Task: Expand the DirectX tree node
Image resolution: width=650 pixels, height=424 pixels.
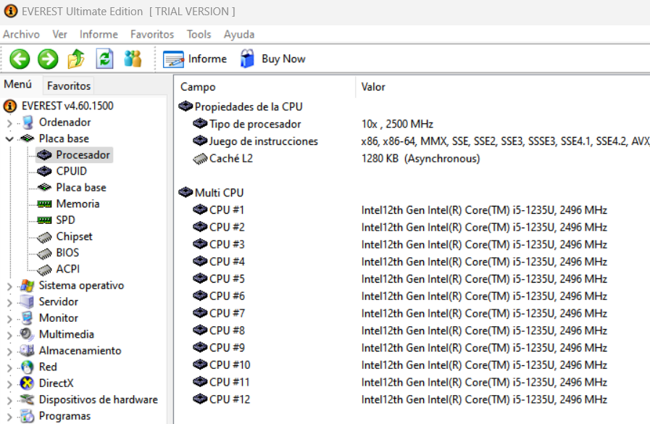Action: 9,384
